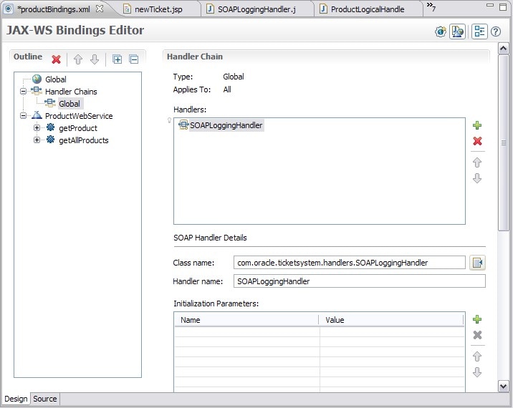Screen dimensions: 513x408
Task: Add initialization parameter green plus
Action: (477, 319)
